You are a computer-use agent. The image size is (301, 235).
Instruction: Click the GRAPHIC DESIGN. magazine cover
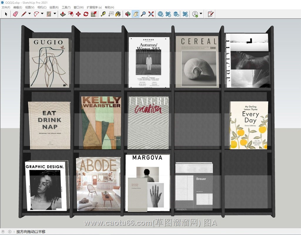coord(47,185)
